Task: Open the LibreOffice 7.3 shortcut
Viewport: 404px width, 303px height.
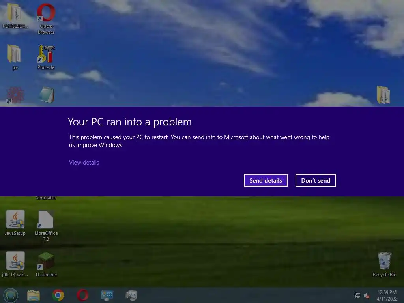Action: click(46, 226)
